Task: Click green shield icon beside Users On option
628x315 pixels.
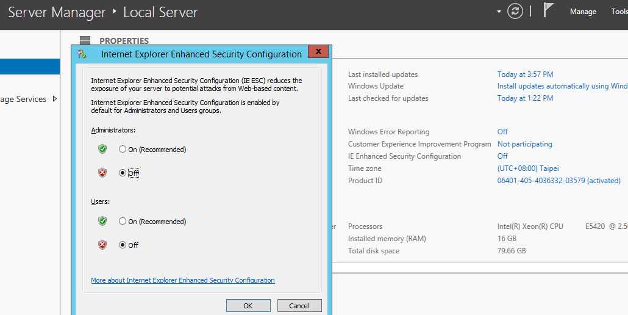Action: [x=102, y=221]
